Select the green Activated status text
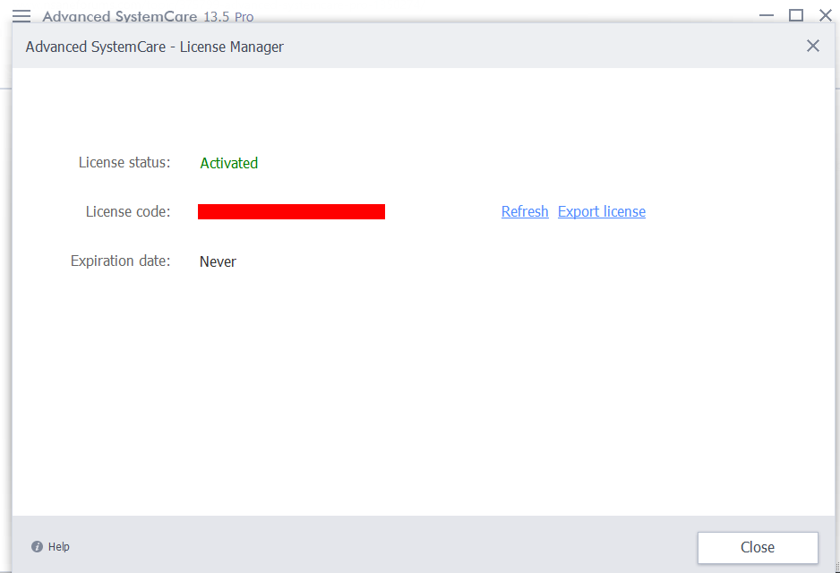The width and height of the screenshot is (840, 573). point(228,163)
